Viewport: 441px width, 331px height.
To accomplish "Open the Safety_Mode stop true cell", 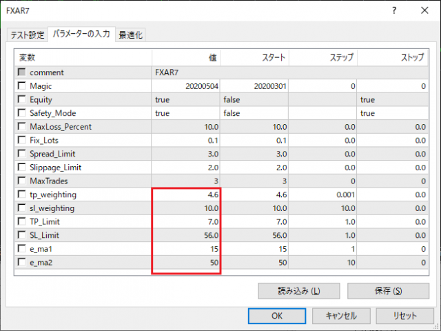I will coord(393,113).
